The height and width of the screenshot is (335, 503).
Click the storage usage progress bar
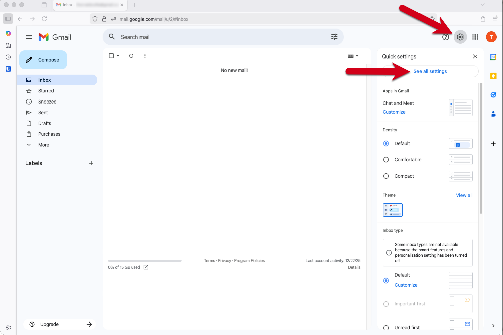click(145, 260)
